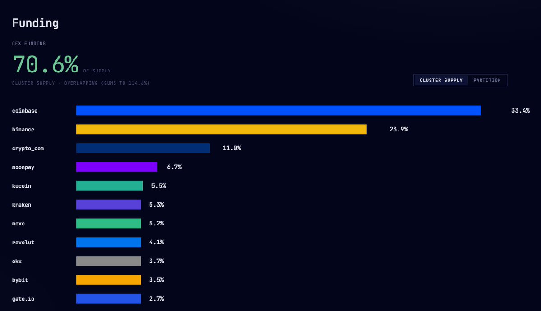541x311 pixels.
Task: Click the 23.9% value for binance
Action: (x=399, y=130)
